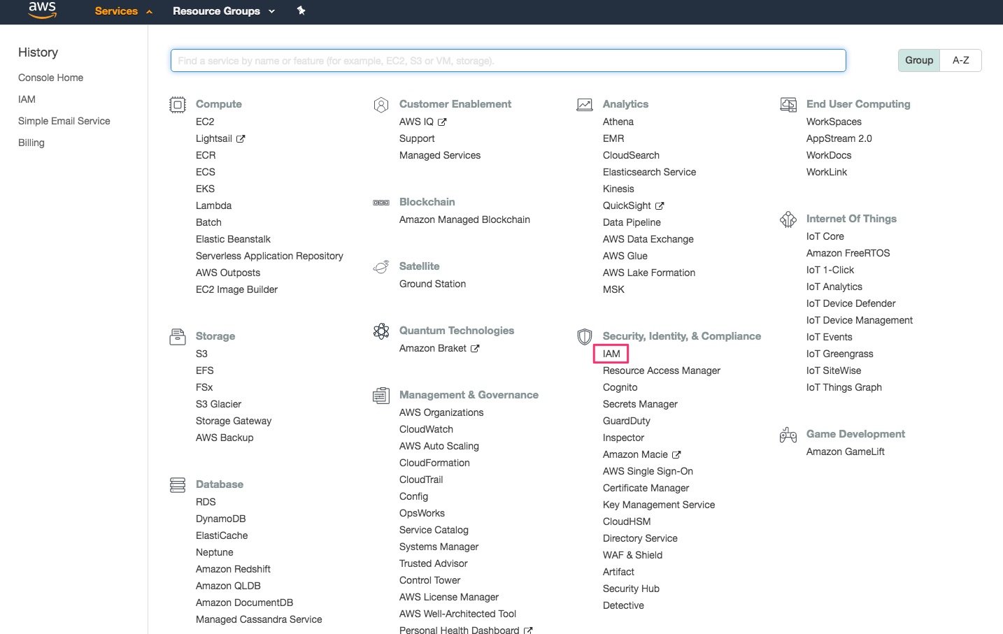Image resolution: width=1003 pixels, height=634 pixels.
Task: Click the Internet Of Things category icon
Action: [x=788, y=219]
